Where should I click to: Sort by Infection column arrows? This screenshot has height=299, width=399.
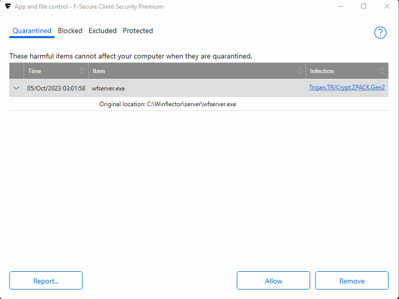pyautogui.click(x=382, y=71)
